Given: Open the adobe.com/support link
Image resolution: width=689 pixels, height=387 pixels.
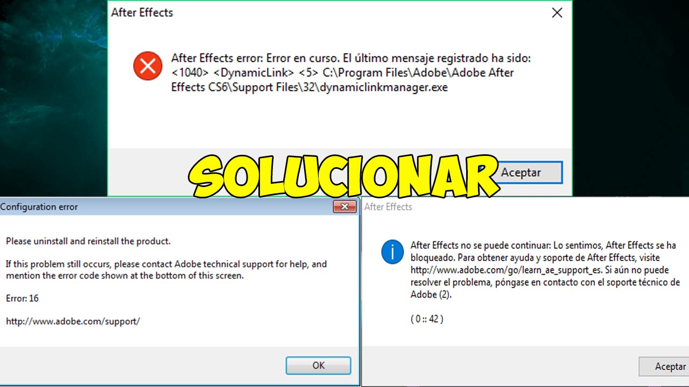Looking at the screenshot, I should point(73,321).
